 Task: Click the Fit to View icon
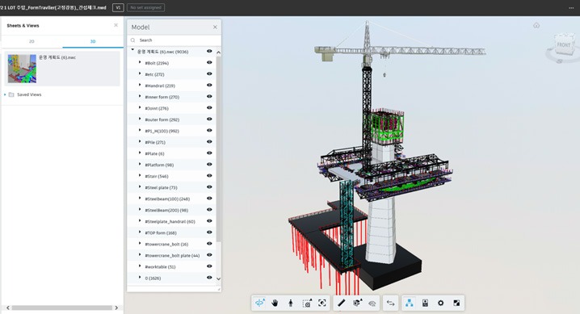click(x=322, y=303)
